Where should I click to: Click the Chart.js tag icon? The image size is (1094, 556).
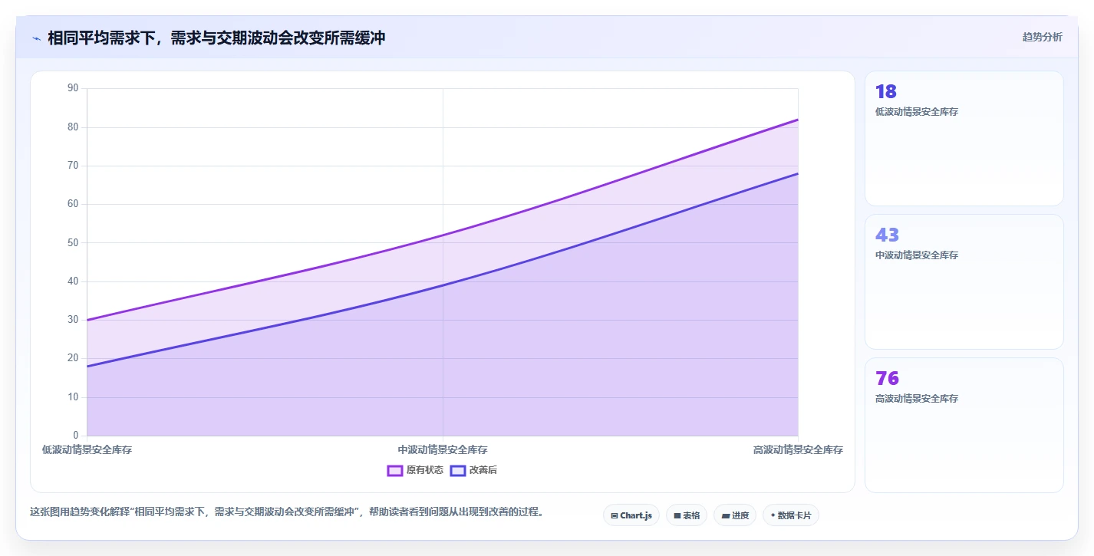615,516
